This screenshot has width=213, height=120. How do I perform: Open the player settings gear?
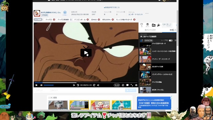[136, 85]
